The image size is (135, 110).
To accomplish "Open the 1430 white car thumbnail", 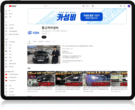I will coord(119,79).
